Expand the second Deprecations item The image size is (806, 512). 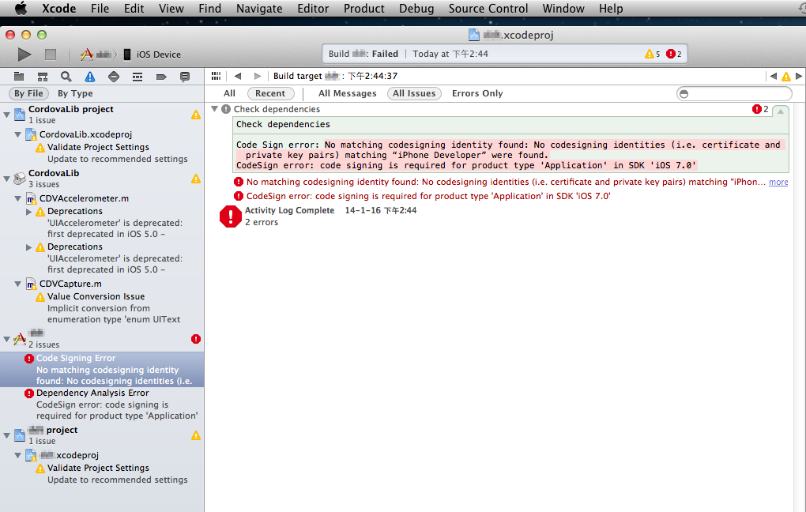click(28, 247)
